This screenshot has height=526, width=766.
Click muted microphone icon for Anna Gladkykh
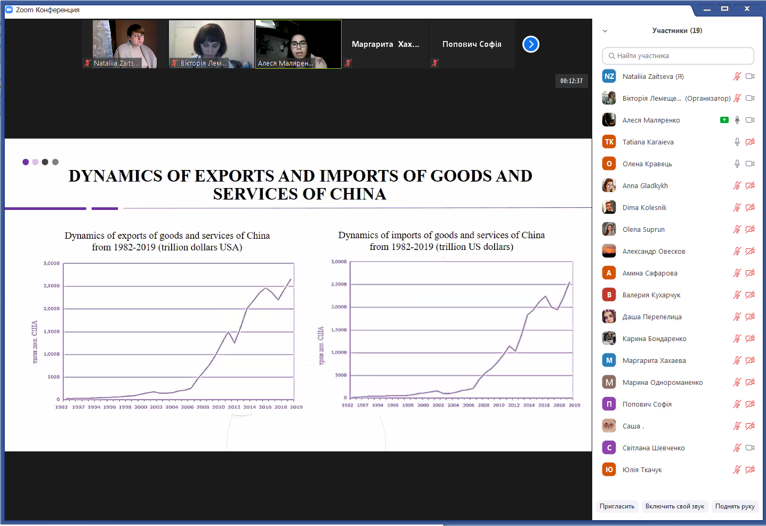(737, 185)
